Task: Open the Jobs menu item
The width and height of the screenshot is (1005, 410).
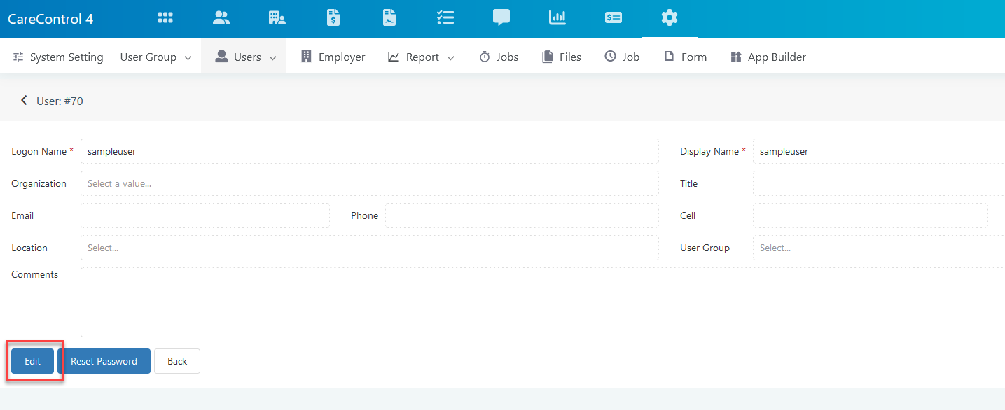Action: [499, 57]
